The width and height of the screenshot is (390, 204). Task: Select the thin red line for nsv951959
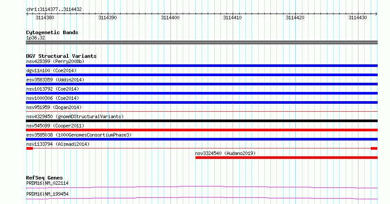click(x=202, y=111)
